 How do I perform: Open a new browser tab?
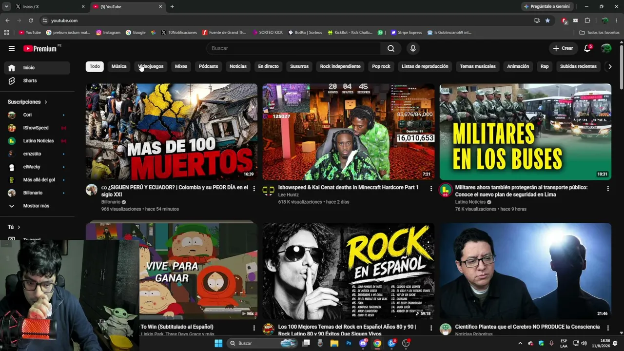point(172,7)
